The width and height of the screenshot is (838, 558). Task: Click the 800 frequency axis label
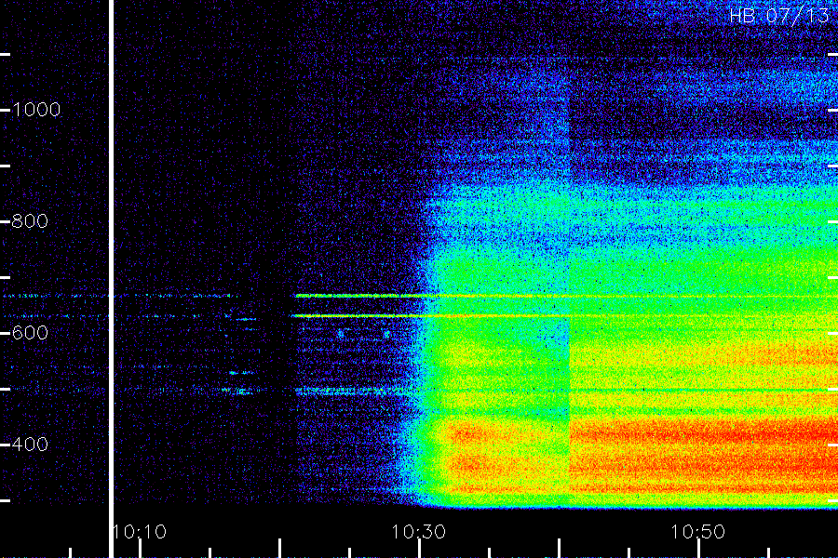coord(30,221)
